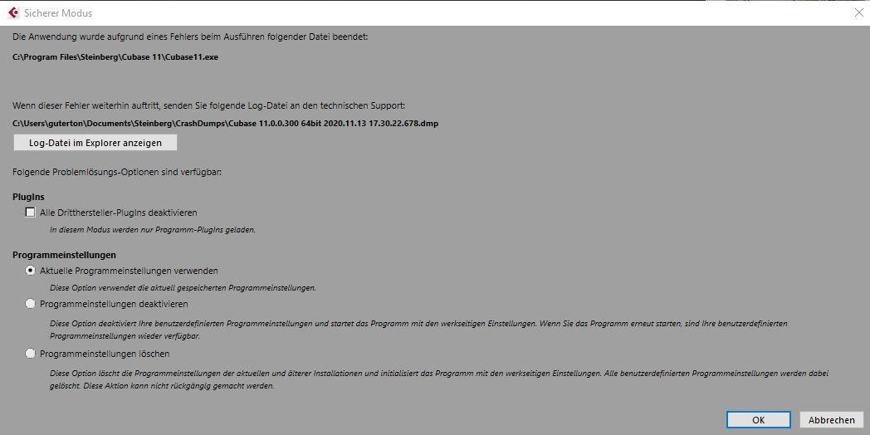Screen dimensions: 870x435
Task: Click the crash dump .dmp file path
Action: pos(225,123)
